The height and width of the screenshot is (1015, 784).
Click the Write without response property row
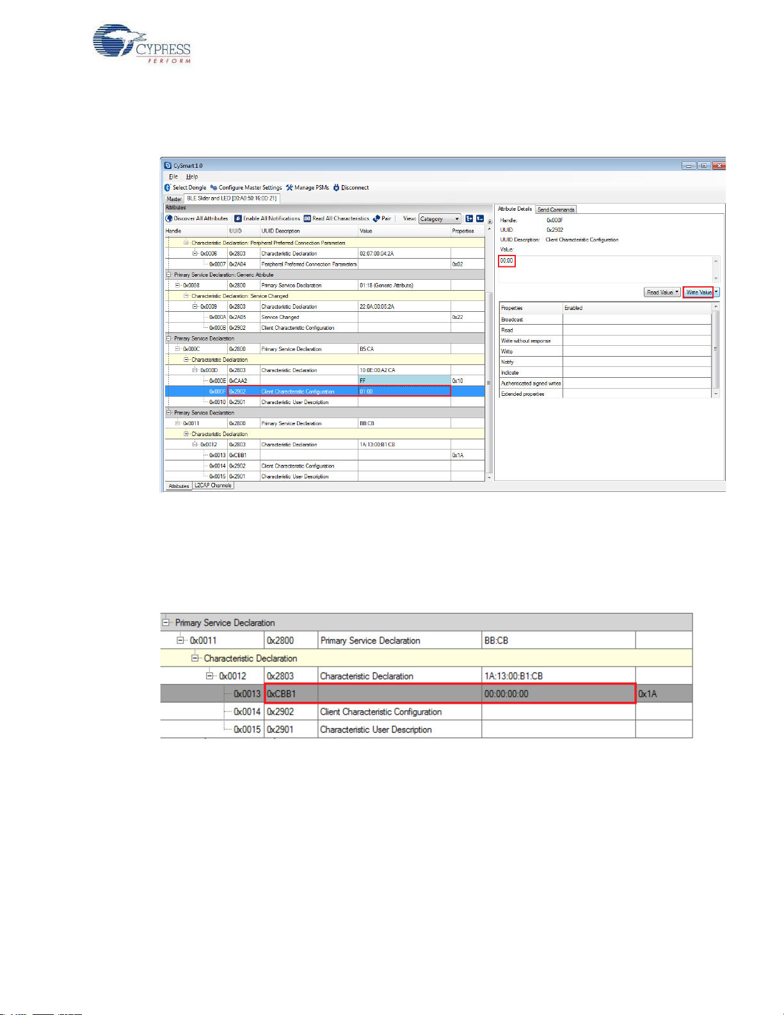point(605,341)
